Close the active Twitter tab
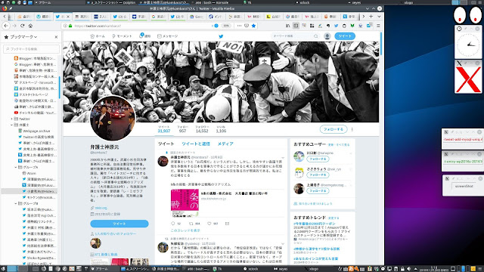 68,17
